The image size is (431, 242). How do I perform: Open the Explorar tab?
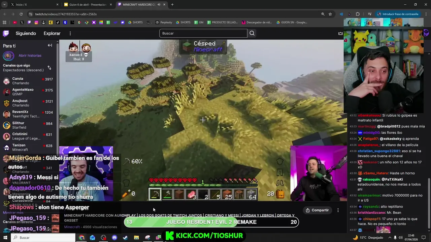(52, 33)
